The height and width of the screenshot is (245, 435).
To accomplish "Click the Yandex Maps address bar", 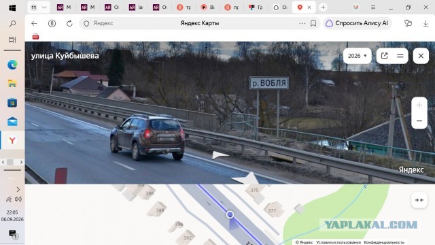I will pos(199,23).
